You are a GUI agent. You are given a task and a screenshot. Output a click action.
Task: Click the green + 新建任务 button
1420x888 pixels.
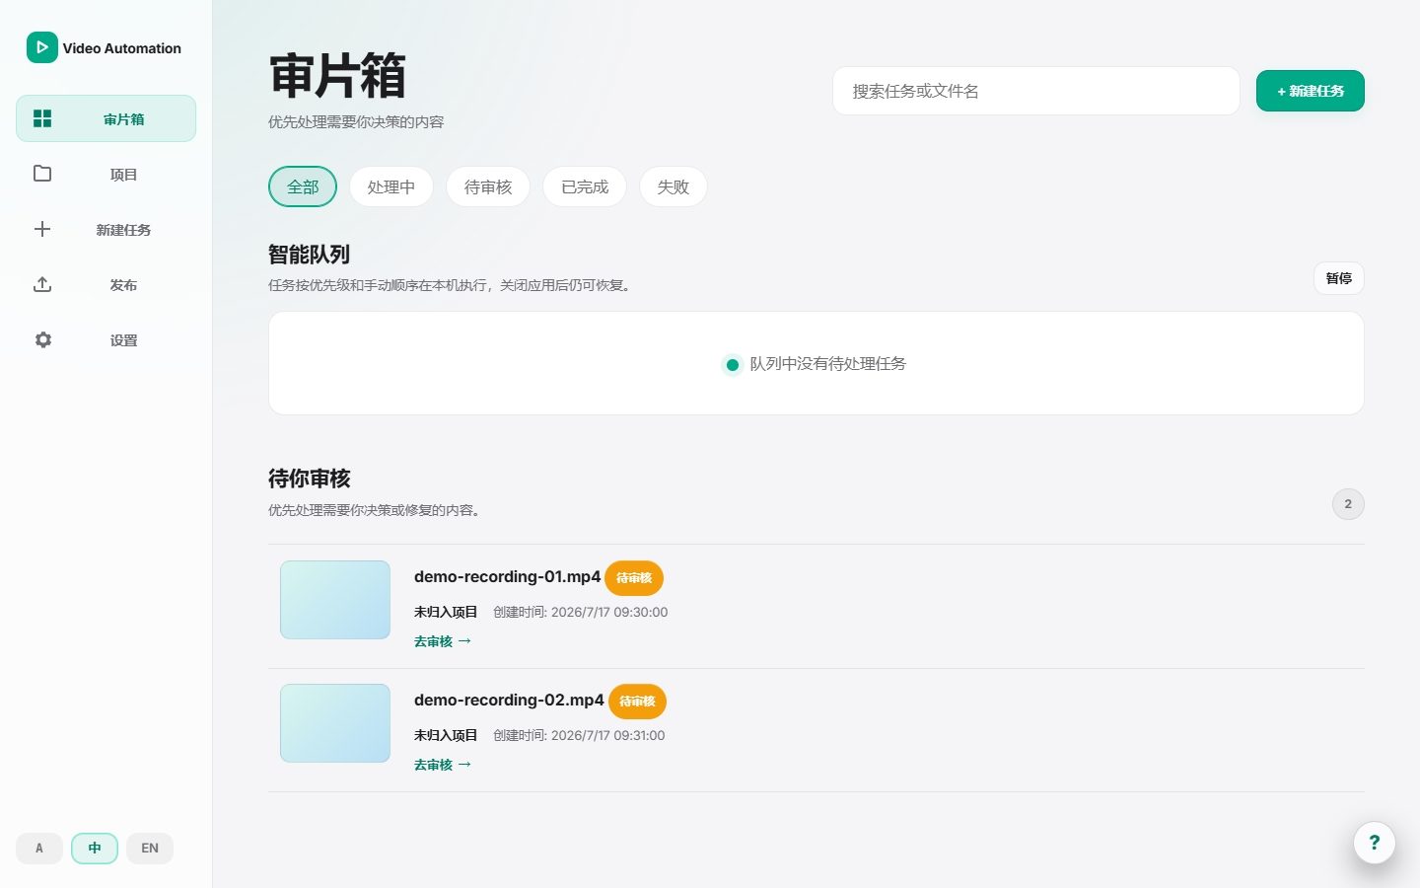pos(1311,91)
